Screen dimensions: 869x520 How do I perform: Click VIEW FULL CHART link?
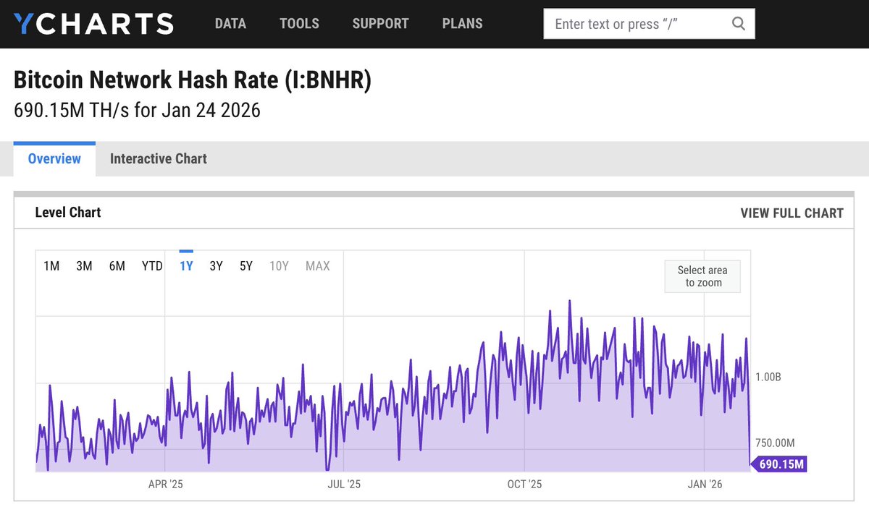pyautogui.click(x=792, y=213)
